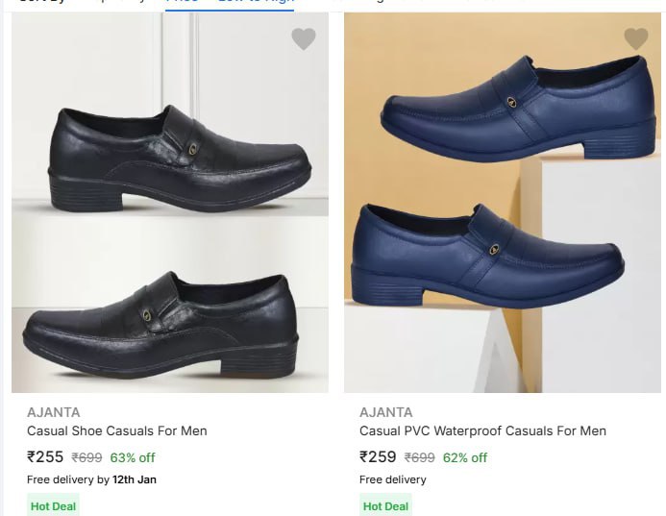Click the Hot Deal badge under ₹255 shoe
666x516 pixels.
click(53, 505)
